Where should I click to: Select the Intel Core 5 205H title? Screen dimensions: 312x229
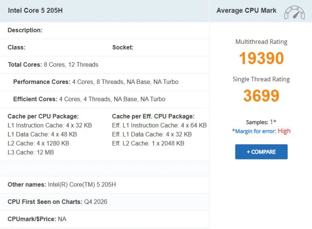click(35, 10)
